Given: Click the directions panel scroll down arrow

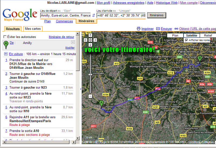Looking at the screenshot, I should [x=77, y=138].
